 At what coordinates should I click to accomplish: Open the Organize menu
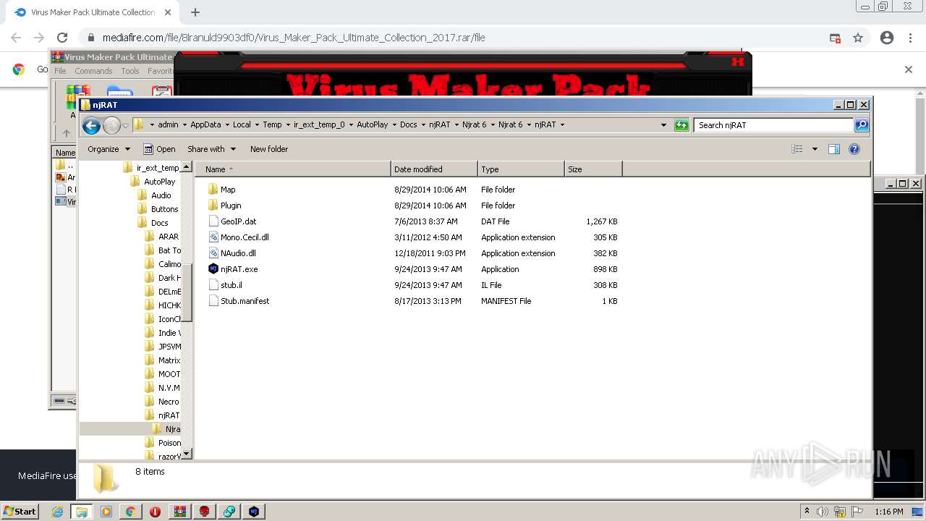pos(109,149)
